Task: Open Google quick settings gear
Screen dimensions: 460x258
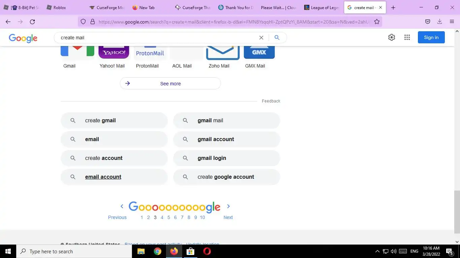Action: [391, 37]
